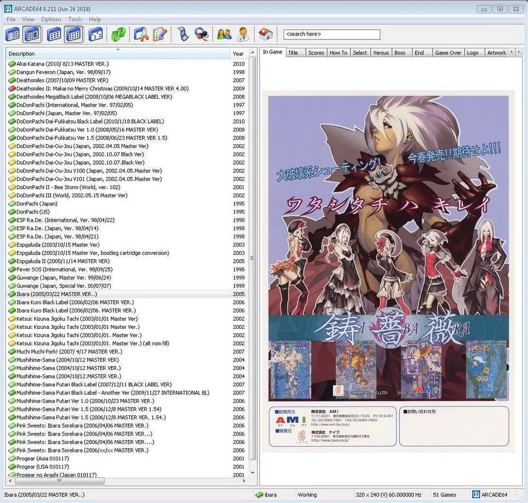Sort list by Description column header
Screen dimensions: 528x503
118,54
